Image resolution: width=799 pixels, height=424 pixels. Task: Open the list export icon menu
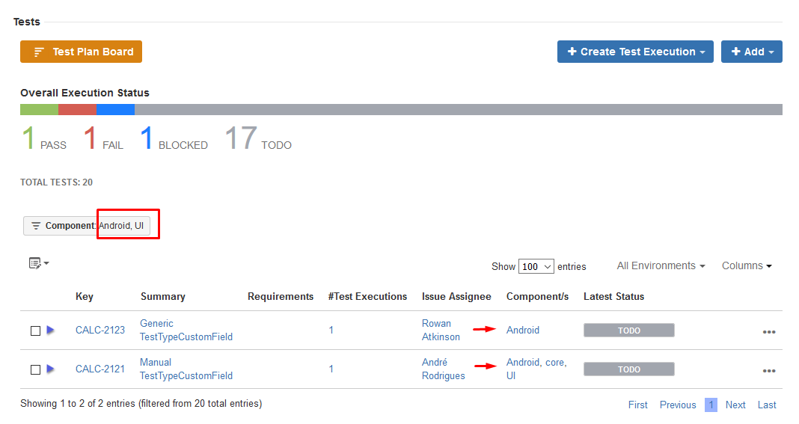pos(38,263)
